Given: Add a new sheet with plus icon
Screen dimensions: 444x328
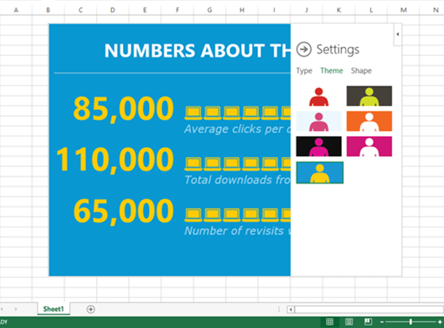Looking at the screenshot, I should pos(91,308).
